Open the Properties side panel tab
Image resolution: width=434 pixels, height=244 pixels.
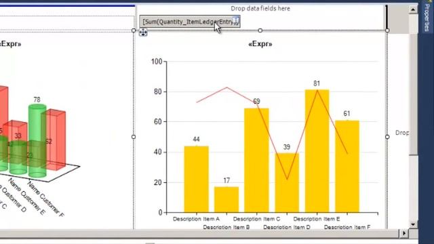point(427,18)
